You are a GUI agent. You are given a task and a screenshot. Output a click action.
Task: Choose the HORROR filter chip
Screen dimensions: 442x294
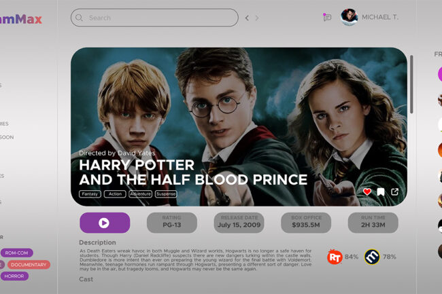pos(14,276)
